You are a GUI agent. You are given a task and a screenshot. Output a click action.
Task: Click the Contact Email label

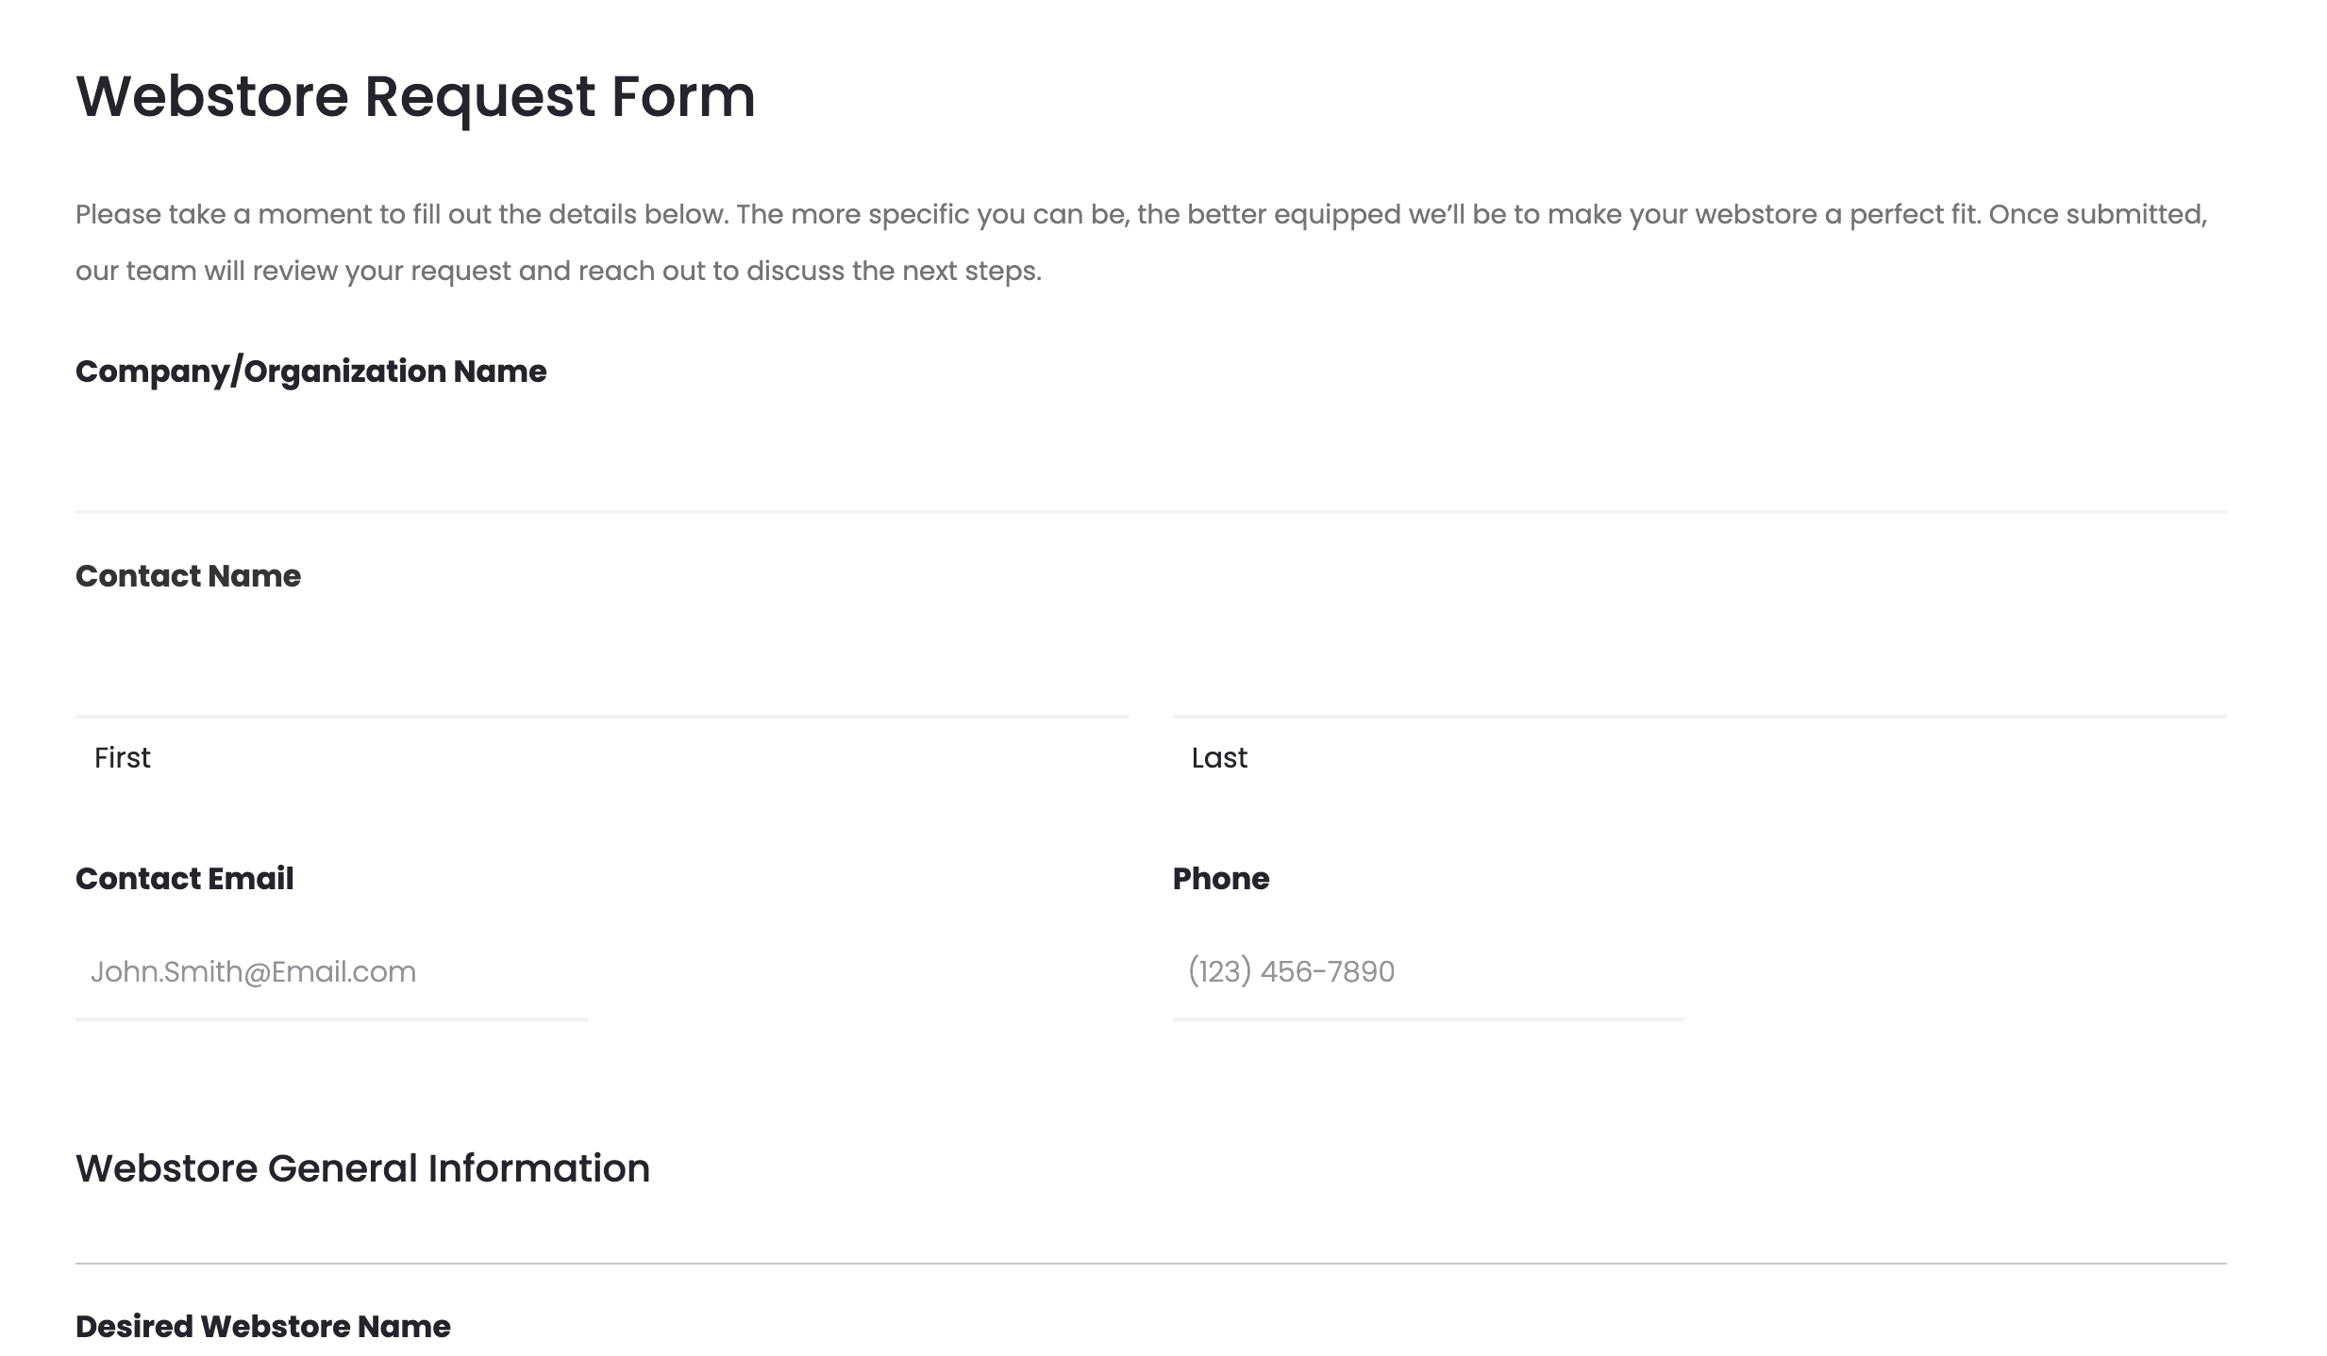point(184,879)
